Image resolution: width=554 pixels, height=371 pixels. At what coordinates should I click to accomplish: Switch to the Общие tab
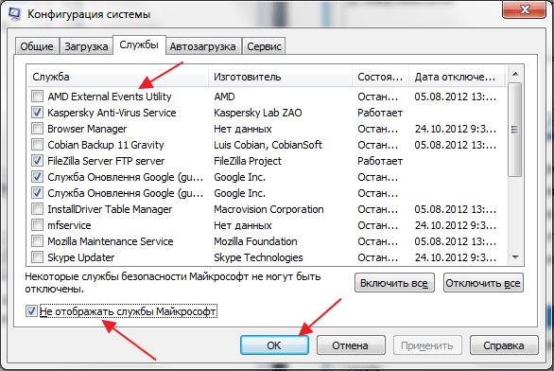(x=37, y=46)
